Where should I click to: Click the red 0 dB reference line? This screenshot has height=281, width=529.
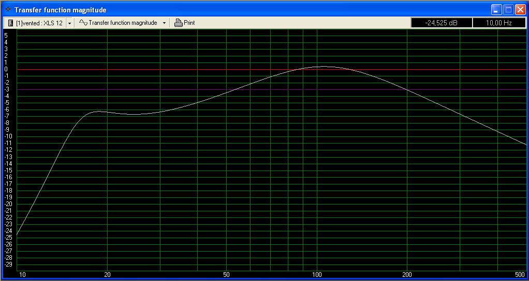click(x=207, y=69)
